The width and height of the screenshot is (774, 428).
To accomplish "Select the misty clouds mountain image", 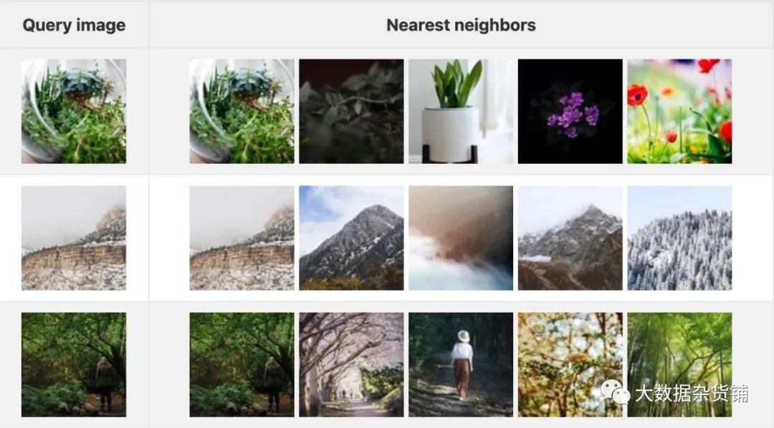I will [x=461, y=238].
